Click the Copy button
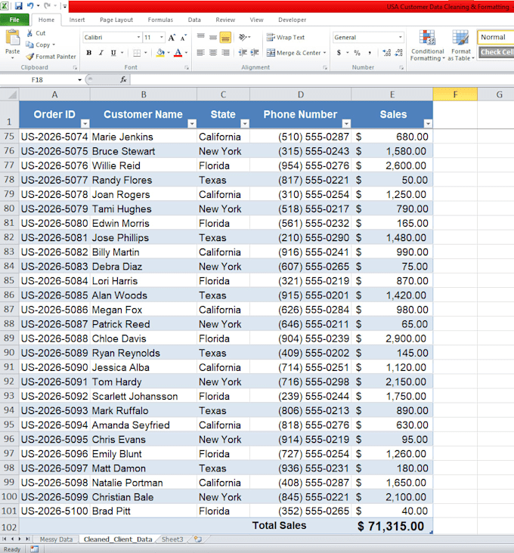The image size is (514, 553). point(39,45)
